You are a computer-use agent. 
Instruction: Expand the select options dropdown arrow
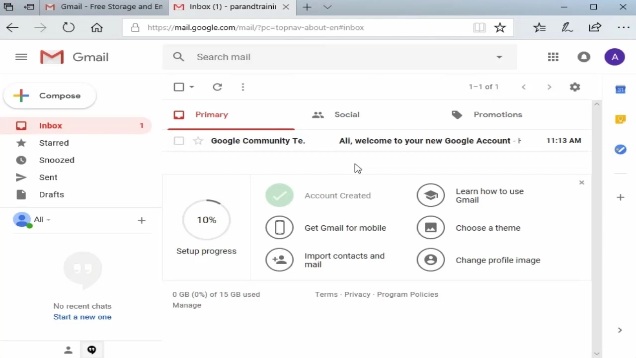coord(192,87)
